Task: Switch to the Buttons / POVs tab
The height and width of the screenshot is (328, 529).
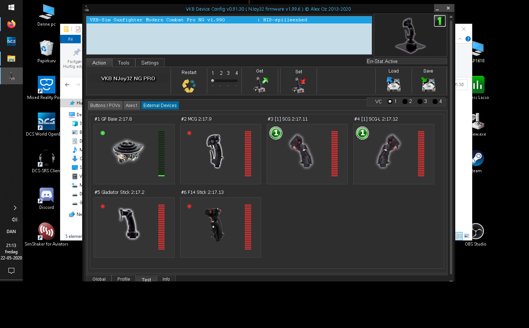Action: [x=105, y=106]
